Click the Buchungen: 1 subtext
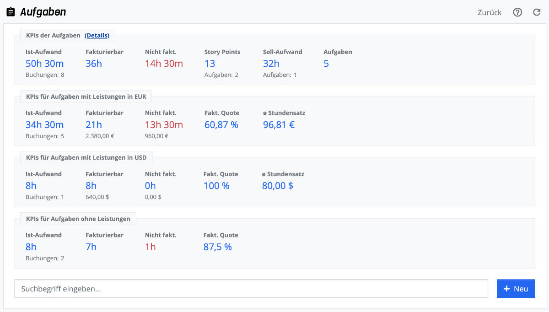 tap(45, 197)
